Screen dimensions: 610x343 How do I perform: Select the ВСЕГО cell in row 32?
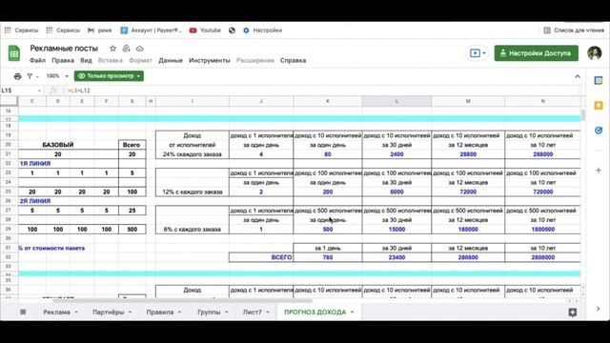pos(261,257)
